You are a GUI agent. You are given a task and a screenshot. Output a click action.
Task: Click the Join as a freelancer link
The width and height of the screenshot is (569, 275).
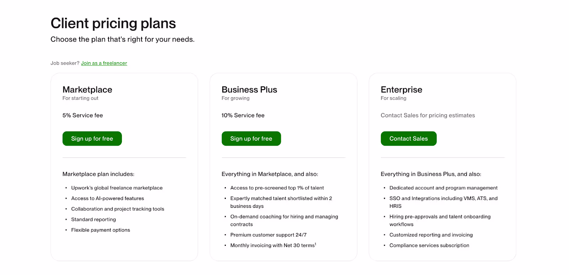click(x=104, y=63)
